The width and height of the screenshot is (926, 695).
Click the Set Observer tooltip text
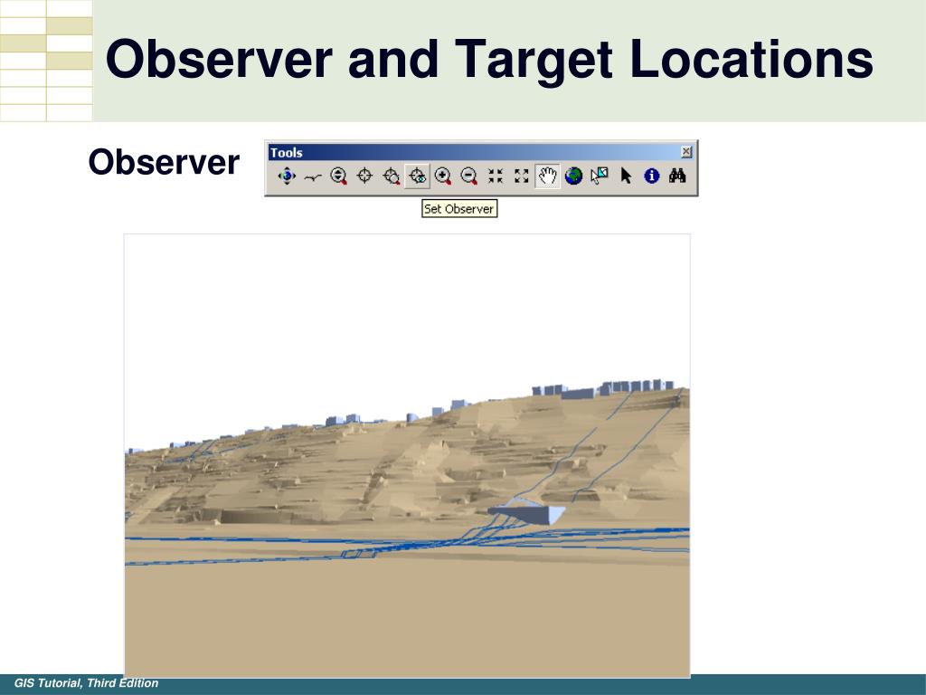[x=458, y=209]
